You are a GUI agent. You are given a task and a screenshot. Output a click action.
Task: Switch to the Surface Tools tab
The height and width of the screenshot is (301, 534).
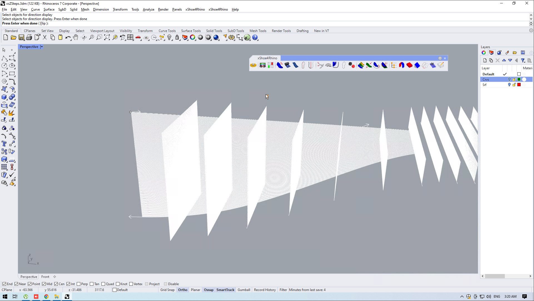point(191,31)
